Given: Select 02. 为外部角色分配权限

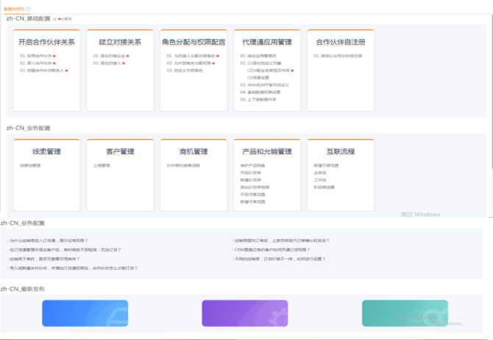Looking at the screenshot, I should pyautogui.click(x=190, y=63).
